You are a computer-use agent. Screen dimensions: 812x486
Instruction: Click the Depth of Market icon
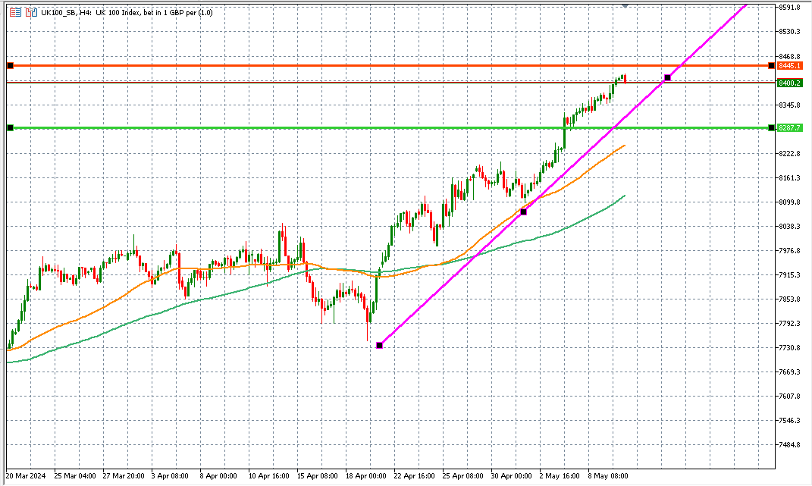[x=16, y=13]
